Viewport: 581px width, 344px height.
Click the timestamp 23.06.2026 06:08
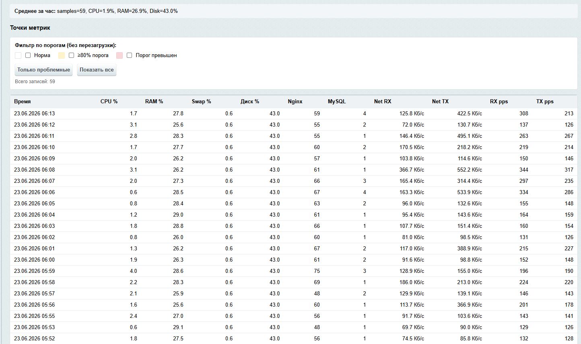point(35,170)
